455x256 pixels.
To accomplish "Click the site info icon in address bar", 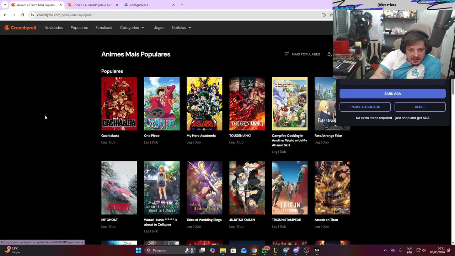I will (32, 15).
